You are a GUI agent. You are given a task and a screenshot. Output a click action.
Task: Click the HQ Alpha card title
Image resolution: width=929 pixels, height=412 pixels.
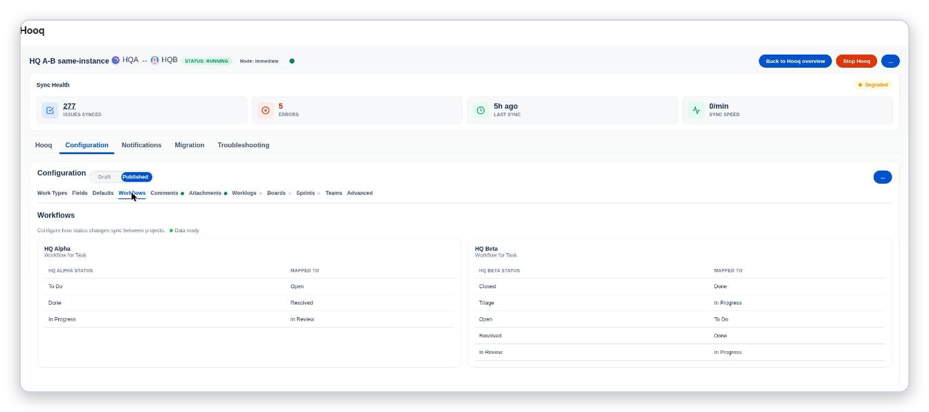coord(57,249)
